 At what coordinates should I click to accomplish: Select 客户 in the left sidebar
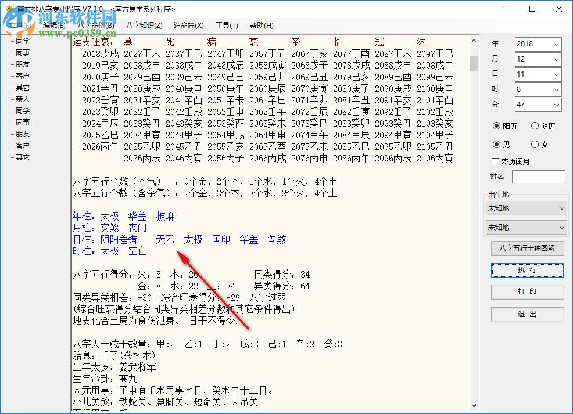tap(24, 75)
